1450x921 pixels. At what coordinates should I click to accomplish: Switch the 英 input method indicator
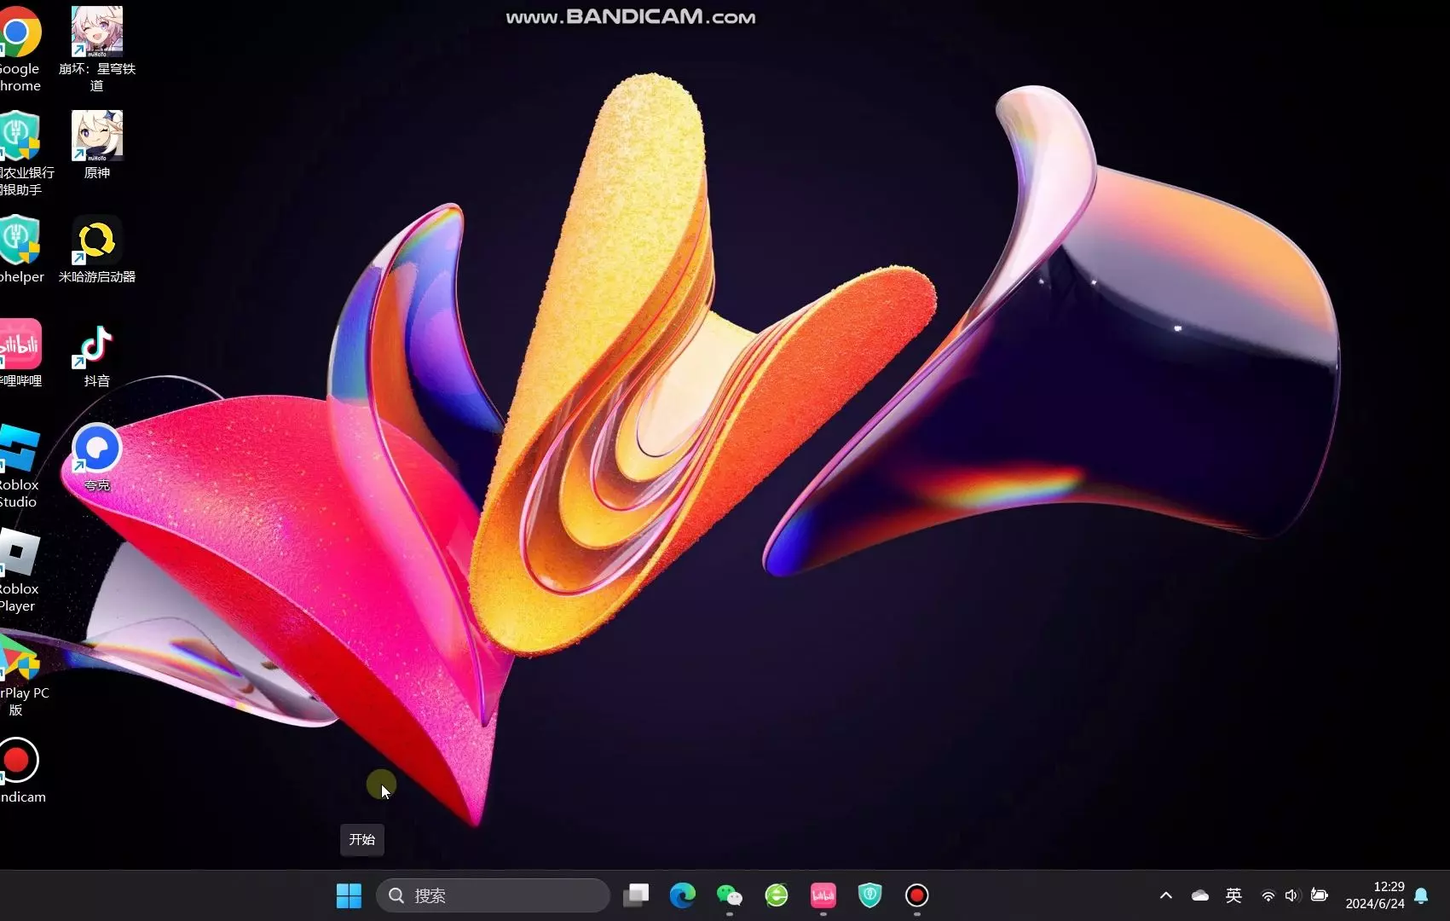pos(1233,895)
